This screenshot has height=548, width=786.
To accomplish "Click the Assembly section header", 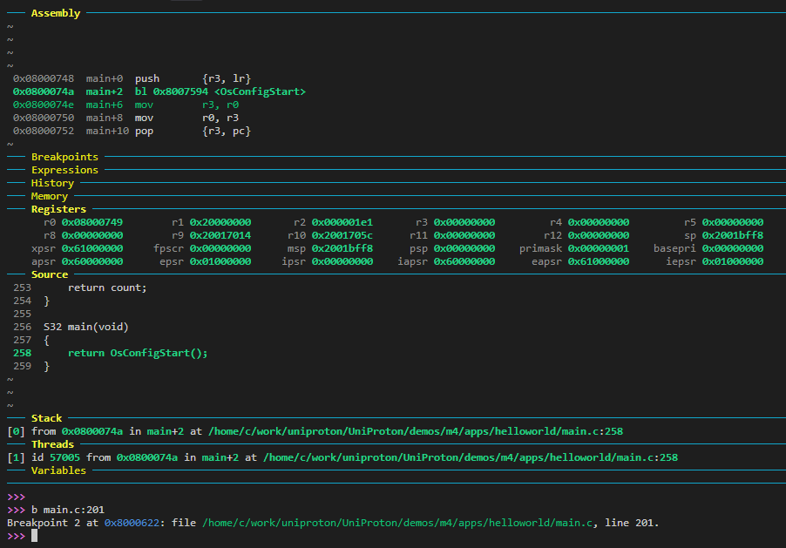I will [55, 13].
